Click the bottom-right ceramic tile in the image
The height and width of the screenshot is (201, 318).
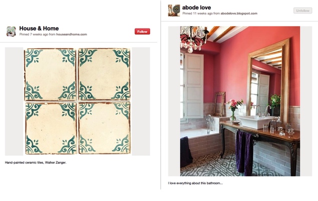pyautogui.click(x=104, y=128)
